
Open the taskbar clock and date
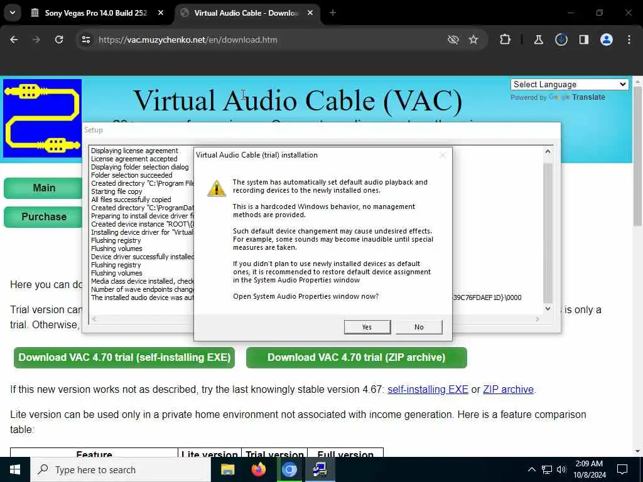[589, 469]
